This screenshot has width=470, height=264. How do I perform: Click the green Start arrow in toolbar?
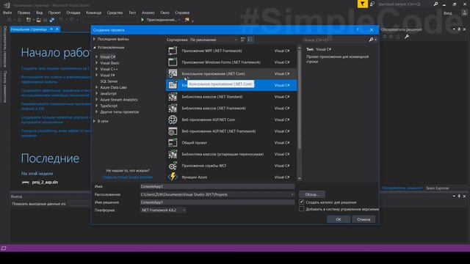click(x=142, y=20)
